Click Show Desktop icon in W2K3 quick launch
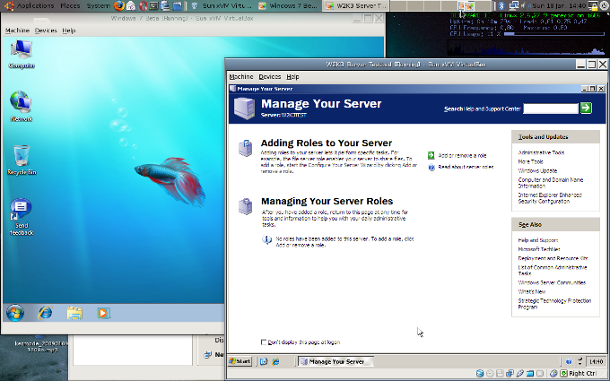Screen dimensions: 610x381 coord(264,361)
